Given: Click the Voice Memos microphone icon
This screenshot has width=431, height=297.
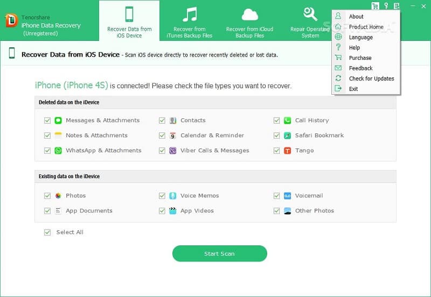Looking at the screenshot, I should click(173, 196).
